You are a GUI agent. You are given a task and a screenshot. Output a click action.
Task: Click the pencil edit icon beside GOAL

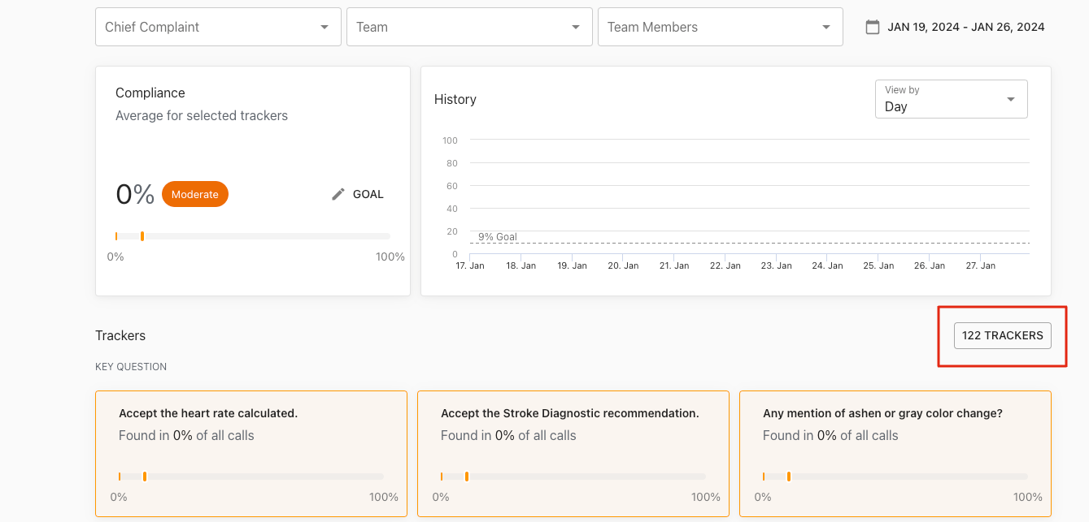pyautogui.click(x=338, y=194)
